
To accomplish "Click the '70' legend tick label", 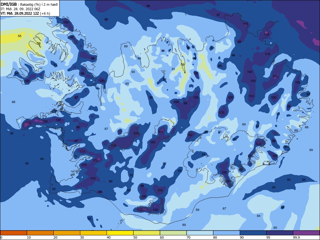I will (188, 237).
